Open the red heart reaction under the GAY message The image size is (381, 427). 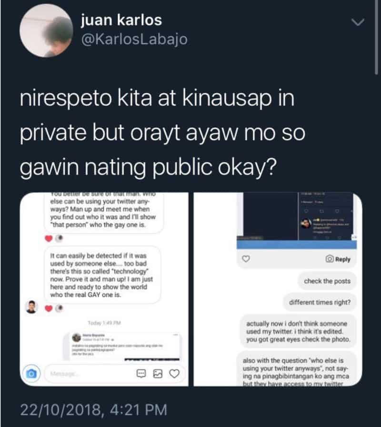pos(49,308)
